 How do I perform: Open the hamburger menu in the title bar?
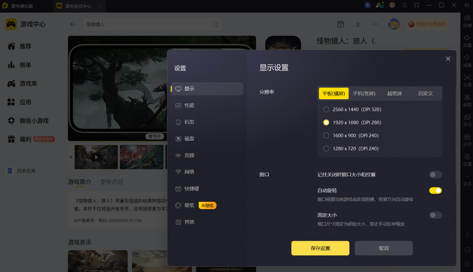pyautogui.click(x=405, y=5)
